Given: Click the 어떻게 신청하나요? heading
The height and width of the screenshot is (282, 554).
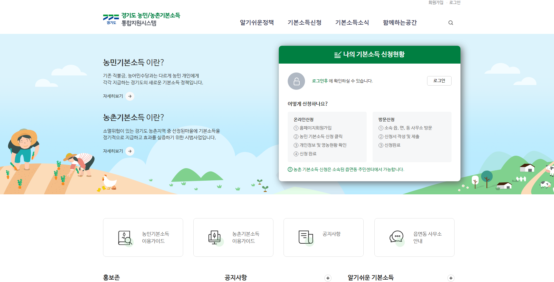Looking at the screenshot, I should click(x=308, y=104).
